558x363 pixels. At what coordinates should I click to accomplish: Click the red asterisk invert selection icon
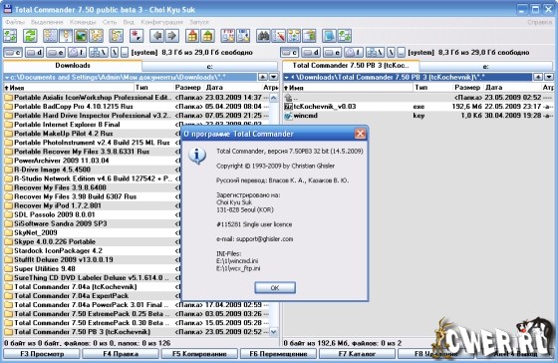[137, 36]
